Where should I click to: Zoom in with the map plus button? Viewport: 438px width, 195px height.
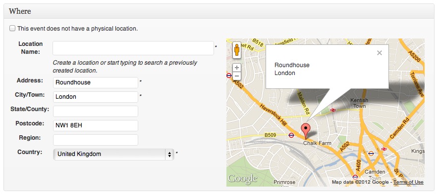(237, 68)
